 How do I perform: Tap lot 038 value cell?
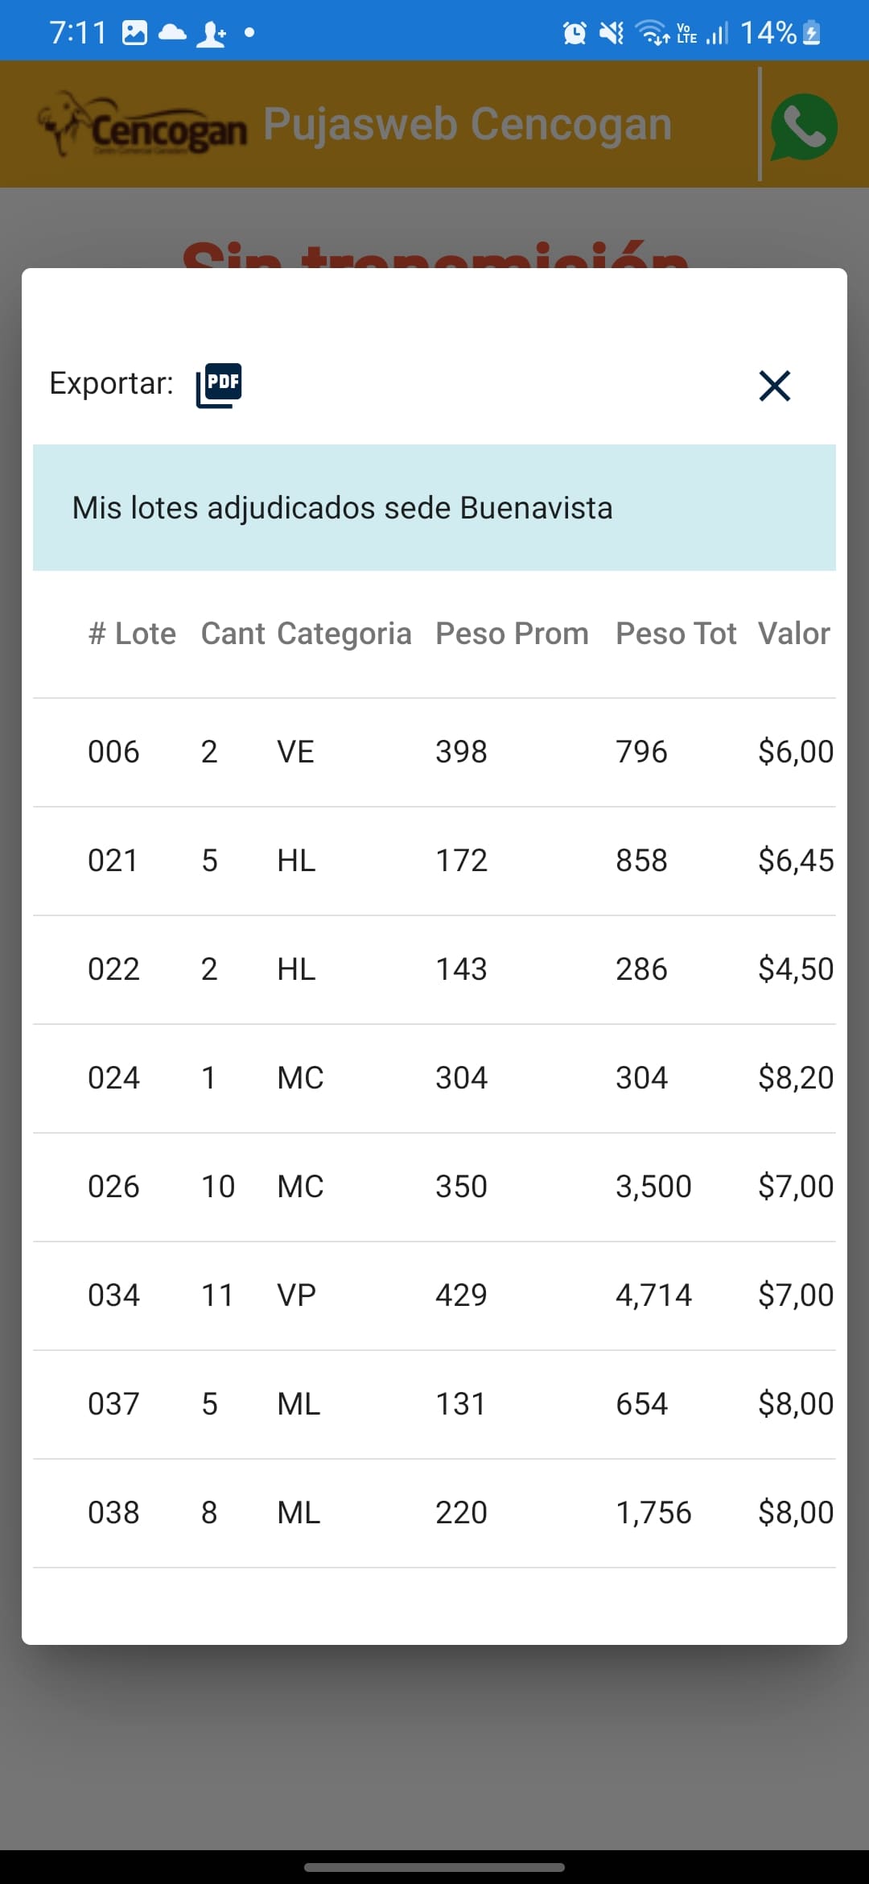click(795, 1513)
